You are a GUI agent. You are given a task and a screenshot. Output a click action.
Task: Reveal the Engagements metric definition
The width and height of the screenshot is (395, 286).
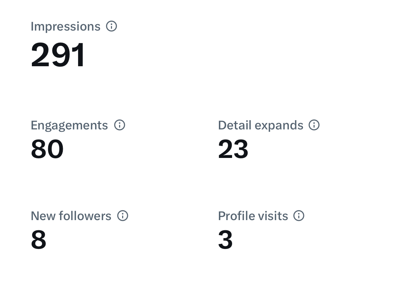120,125
